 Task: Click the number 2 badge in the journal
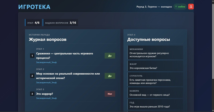(x=32, y=76)
